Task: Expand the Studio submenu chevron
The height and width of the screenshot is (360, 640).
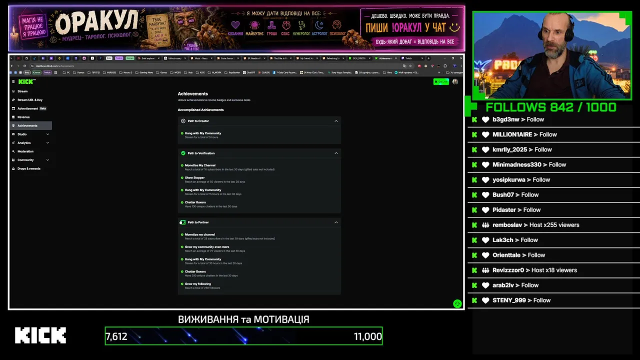Action: [x=47, y=134]
